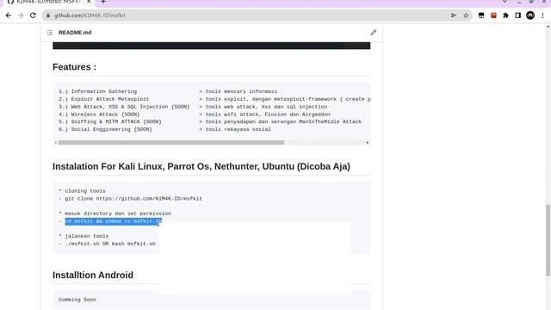Image resolution: width=551 pixels, height=310 pixels.
Task: Open the Chrome three-dot menu
Action: (543, 15)
